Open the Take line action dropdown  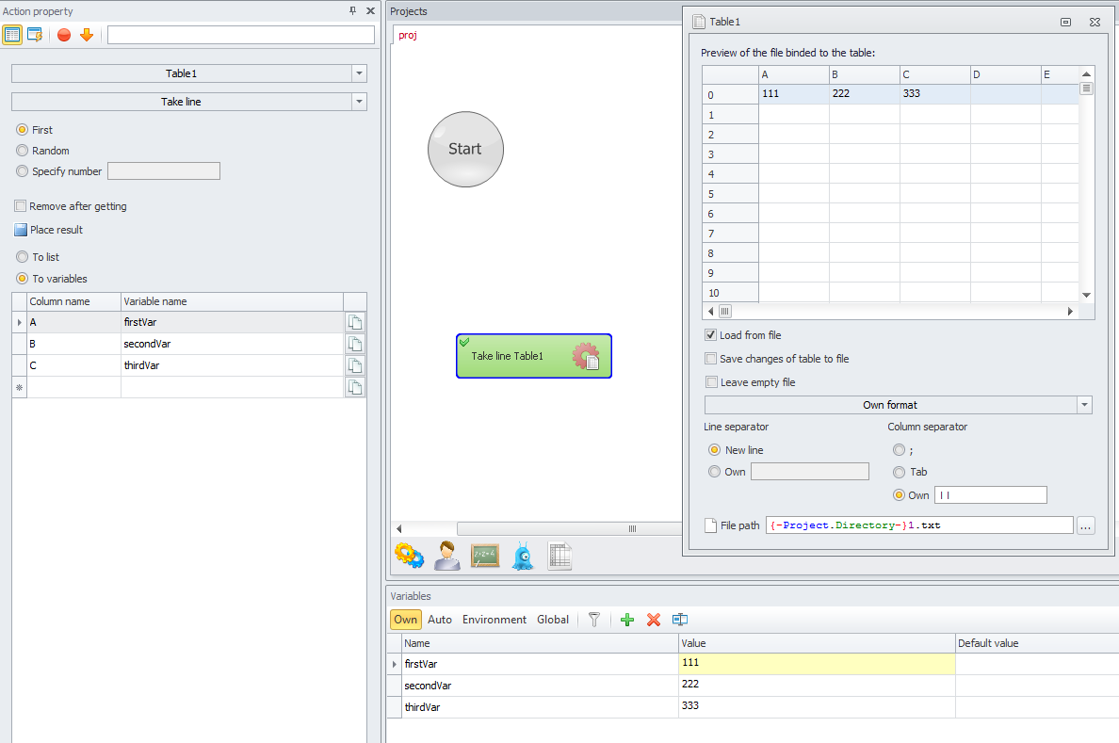point(359,102)
